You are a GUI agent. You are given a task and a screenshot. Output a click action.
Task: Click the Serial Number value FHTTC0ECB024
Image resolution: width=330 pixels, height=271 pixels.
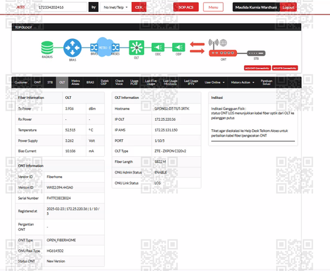(x=59, y=198)
